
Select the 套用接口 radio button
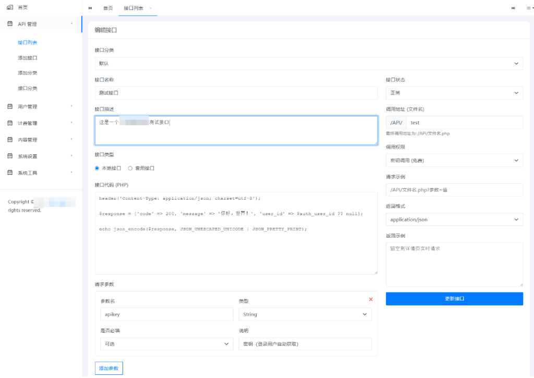pos(130,168)
